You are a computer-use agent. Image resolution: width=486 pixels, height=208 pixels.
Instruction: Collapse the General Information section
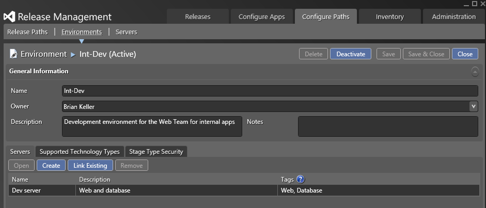point(475,72)
